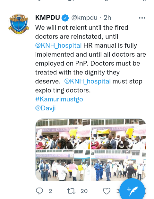Open the 2h tweet timestamp
Screen dimensions: 154x199
[107, 18]
